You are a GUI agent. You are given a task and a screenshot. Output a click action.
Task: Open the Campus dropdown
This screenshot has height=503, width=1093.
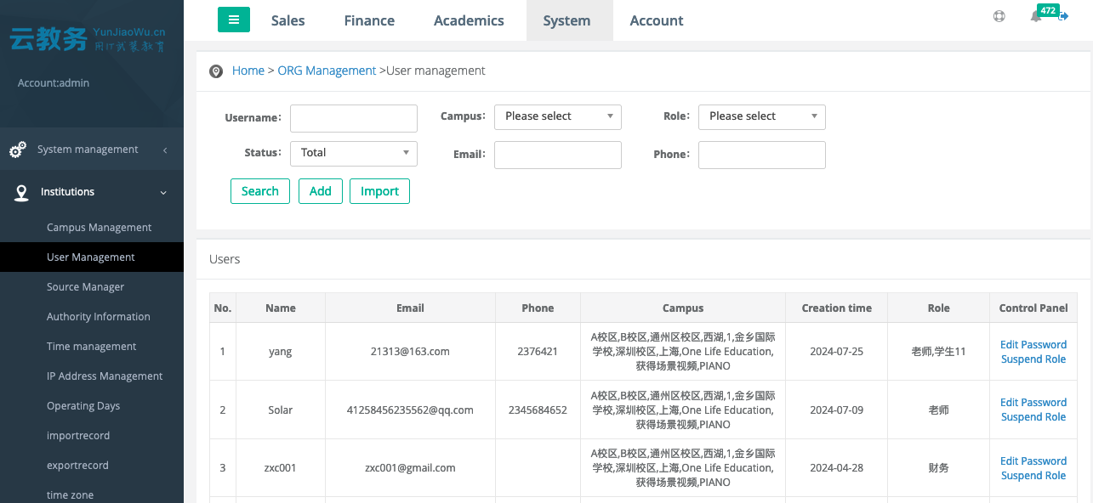point(557,116)
